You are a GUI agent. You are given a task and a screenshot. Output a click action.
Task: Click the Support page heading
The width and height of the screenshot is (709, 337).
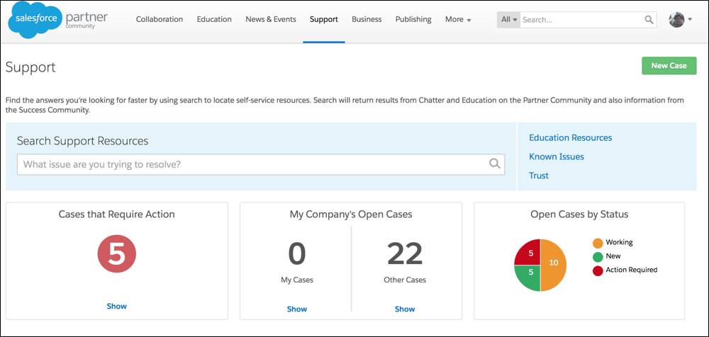[30, 67]
